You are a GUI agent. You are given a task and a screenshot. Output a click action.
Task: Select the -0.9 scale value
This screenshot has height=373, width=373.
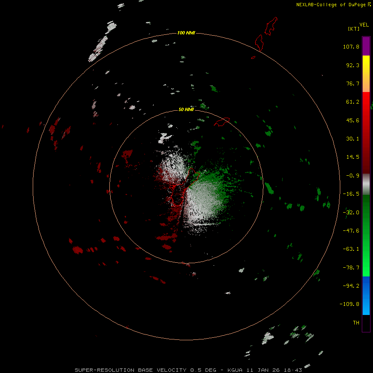click(353, 176)
